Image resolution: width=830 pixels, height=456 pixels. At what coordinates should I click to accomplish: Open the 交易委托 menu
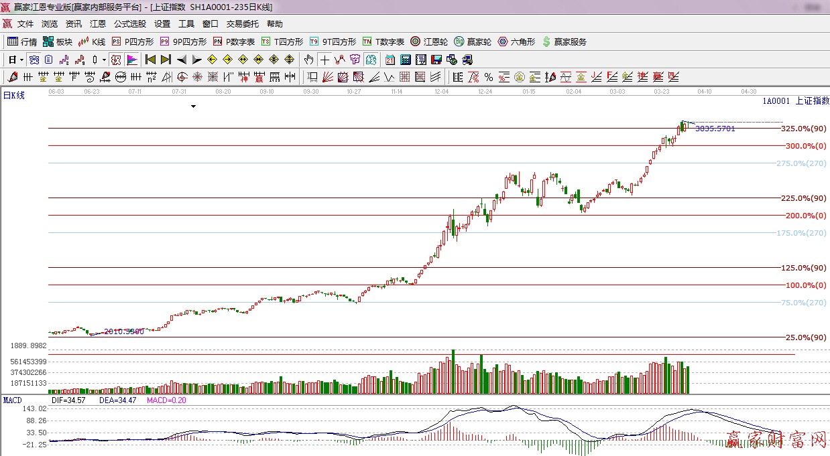pyautogui.click(x=242, y=23)
